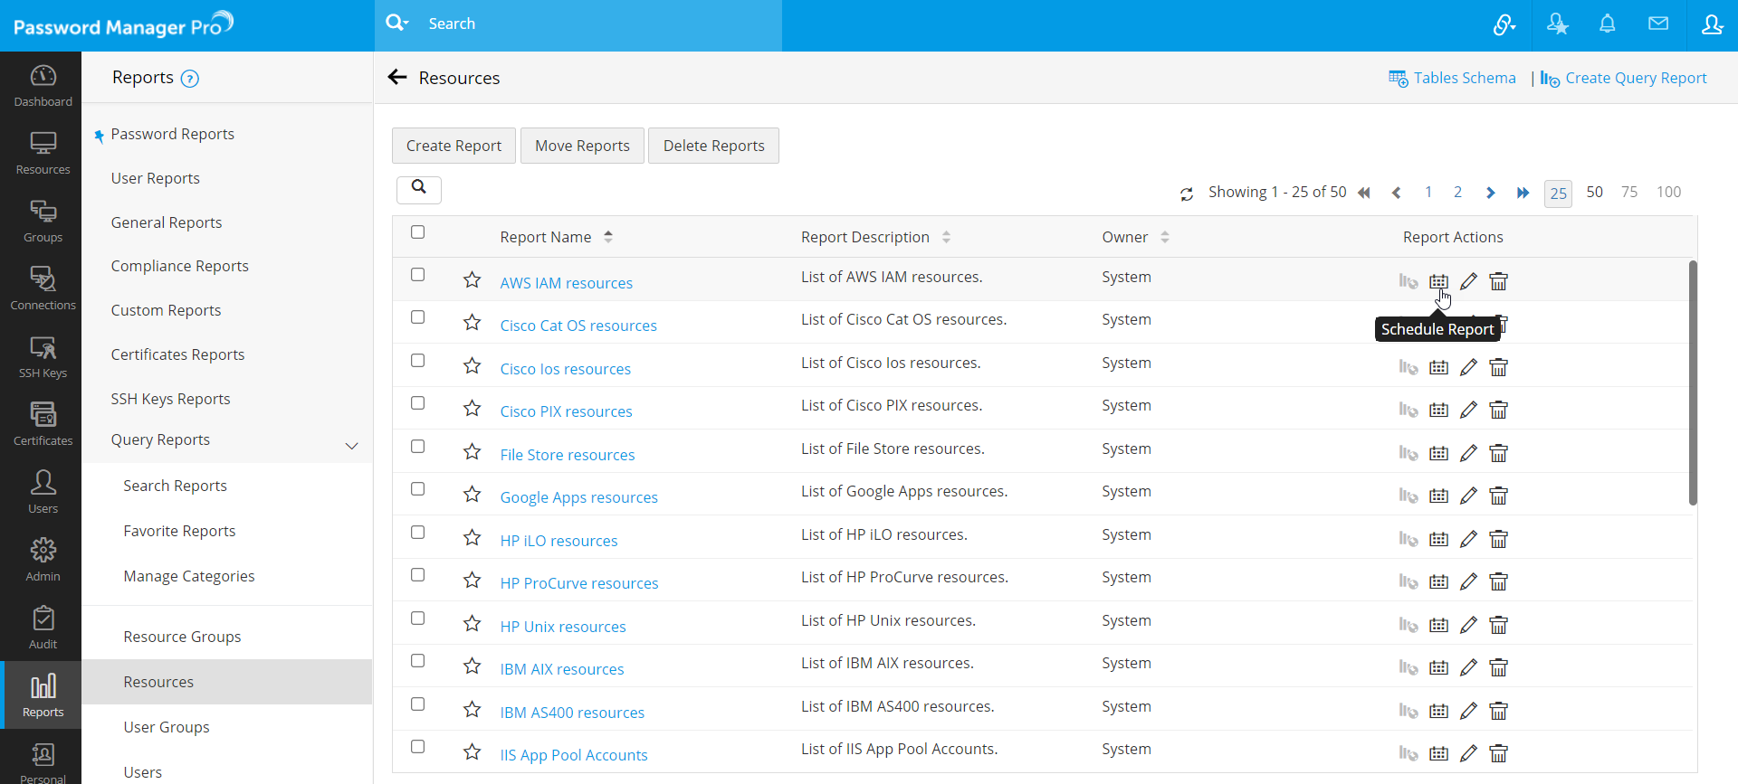Collapse the Query Reports section chevron
The image size is (1738, 784).
(x=351, y=446)
